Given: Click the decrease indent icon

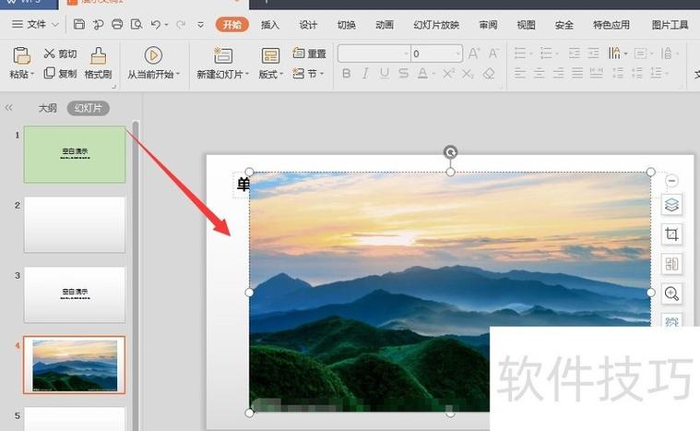Looking at the screenshot, I should (x=574, y=54).
